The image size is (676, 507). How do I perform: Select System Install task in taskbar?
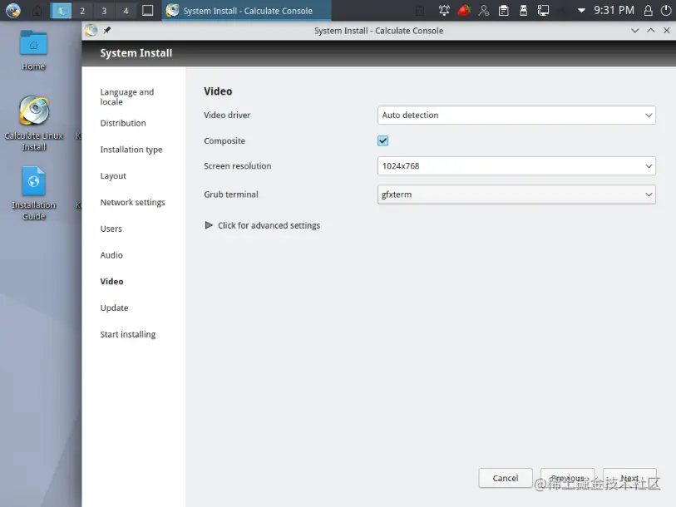(x=246, y=10)
